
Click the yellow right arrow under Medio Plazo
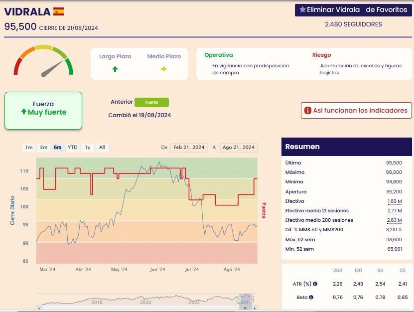pyautogui.click(x=164, y=69)
